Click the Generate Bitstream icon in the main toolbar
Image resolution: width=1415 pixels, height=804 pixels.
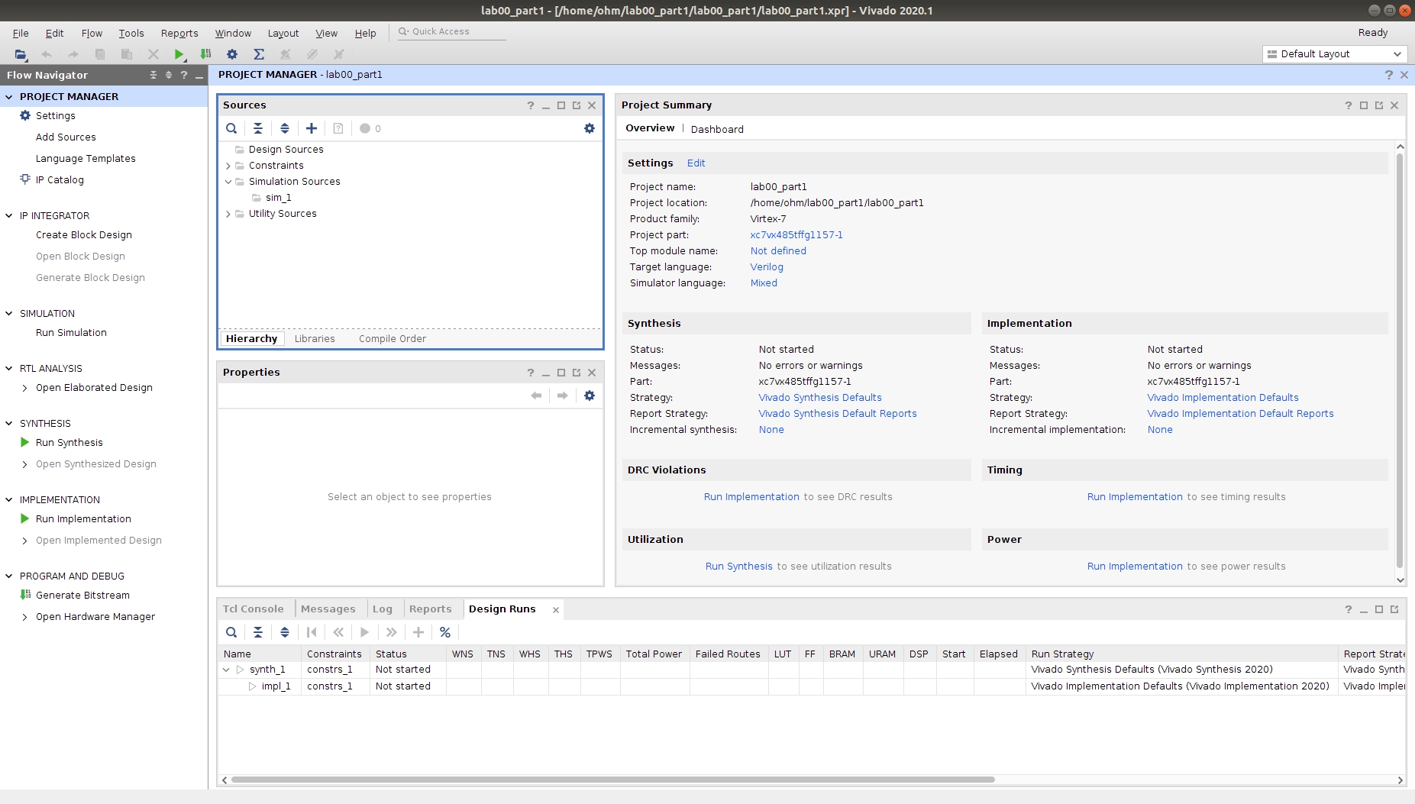(205, 54)
